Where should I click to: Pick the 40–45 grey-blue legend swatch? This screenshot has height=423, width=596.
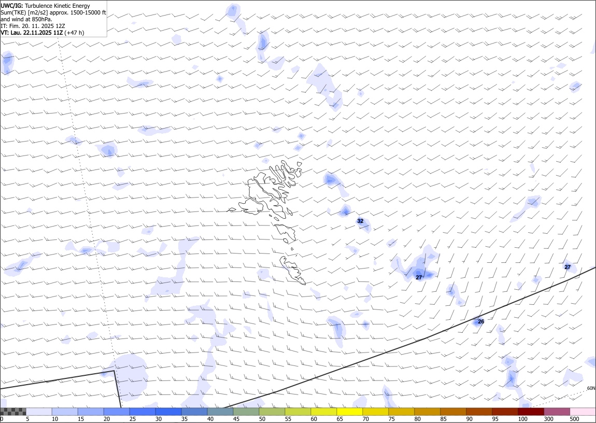(x=220, y=412)
